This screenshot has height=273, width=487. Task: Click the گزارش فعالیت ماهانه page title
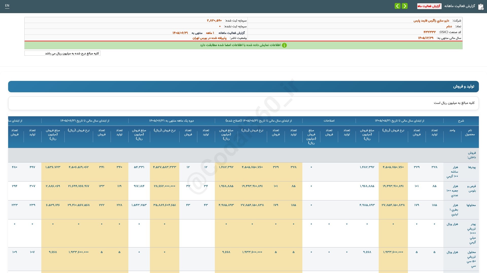pyautogui.click(x=460, y=6)
